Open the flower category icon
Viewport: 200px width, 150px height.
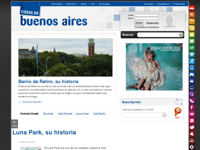[192, 147]
